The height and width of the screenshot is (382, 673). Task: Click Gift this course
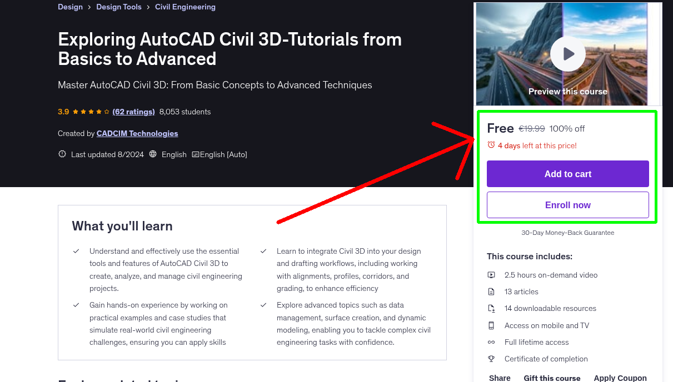tap(552, 378)
